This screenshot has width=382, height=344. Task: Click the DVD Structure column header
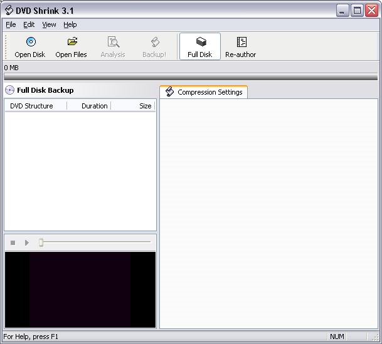(36, 106)
